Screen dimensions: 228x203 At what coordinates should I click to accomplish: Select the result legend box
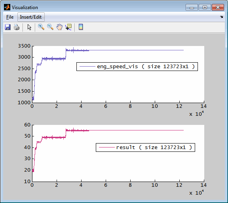(x=145, y=147)
